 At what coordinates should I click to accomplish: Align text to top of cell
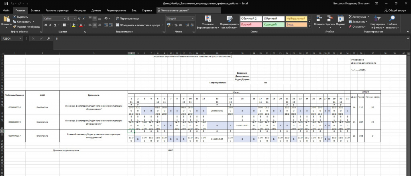90,18
